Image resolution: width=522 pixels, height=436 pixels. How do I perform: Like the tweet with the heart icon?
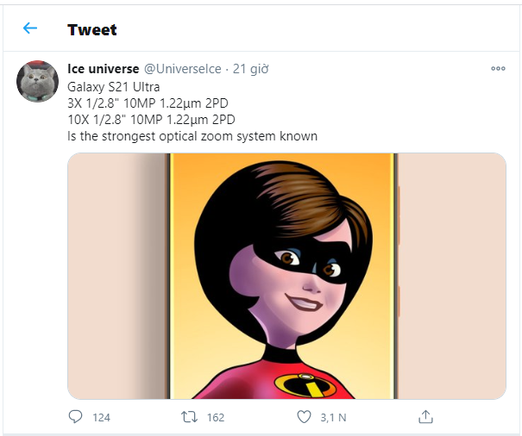click(x=304, y=416)
